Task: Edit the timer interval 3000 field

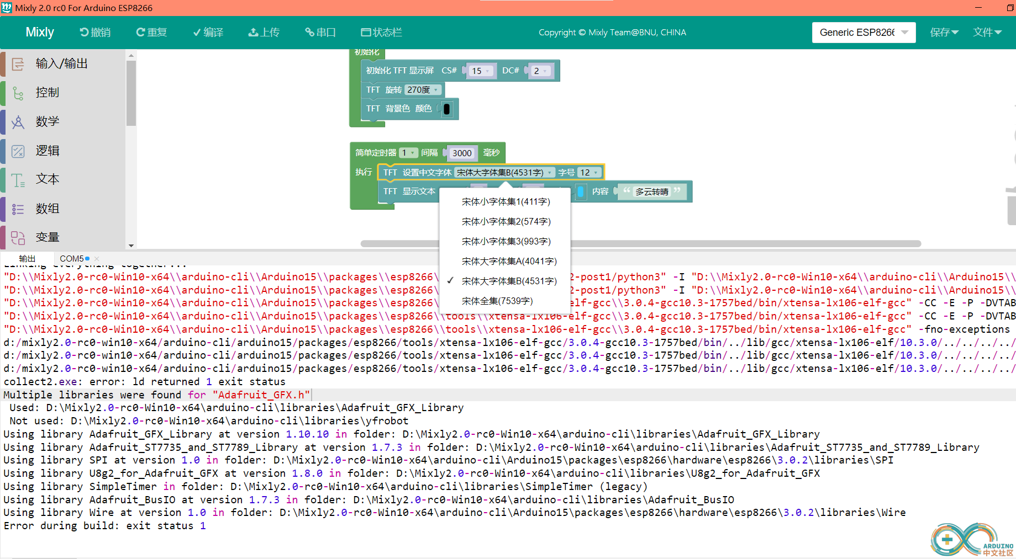Action: coord(462,153)
